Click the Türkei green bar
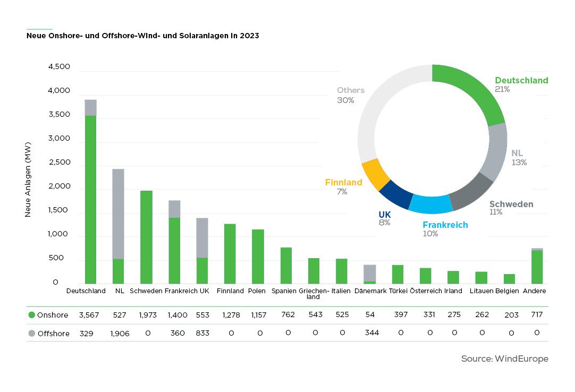The width and height of the screenshot is (575, 392). pos(398,274)
